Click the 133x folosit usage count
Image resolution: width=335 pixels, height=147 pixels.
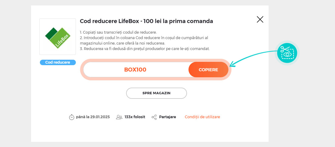pyautogui.click(x=135, y=117)
